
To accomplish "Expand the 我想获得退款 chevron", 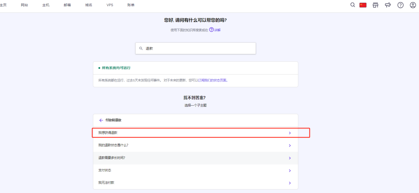I will point(290,133).
